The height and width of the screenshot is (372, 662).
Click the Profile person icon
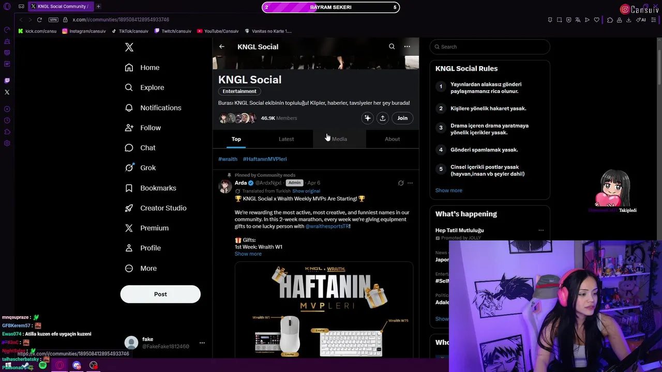click(129, 248)
